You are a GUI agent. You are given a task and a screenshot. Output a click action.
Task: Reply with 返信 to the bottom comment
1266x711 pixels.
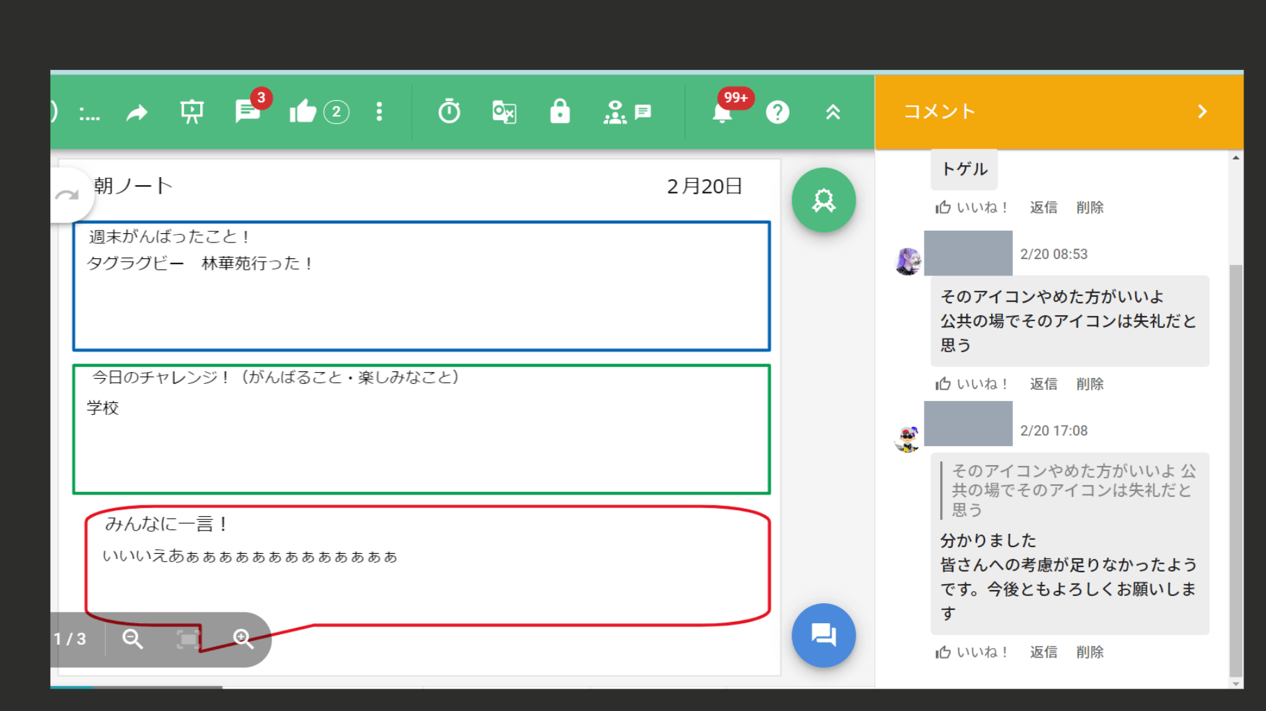[x=1043, y=652]
